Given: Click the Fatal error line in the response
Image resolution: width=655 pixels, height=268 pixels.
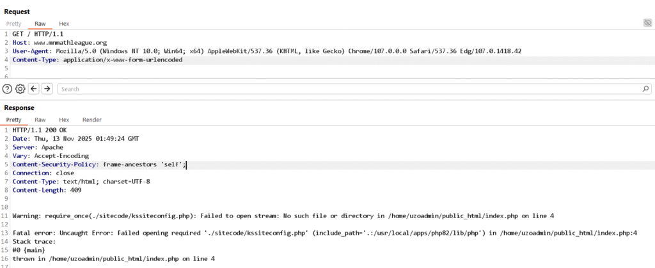Looking at the screenshot, I should coord(320,233).
